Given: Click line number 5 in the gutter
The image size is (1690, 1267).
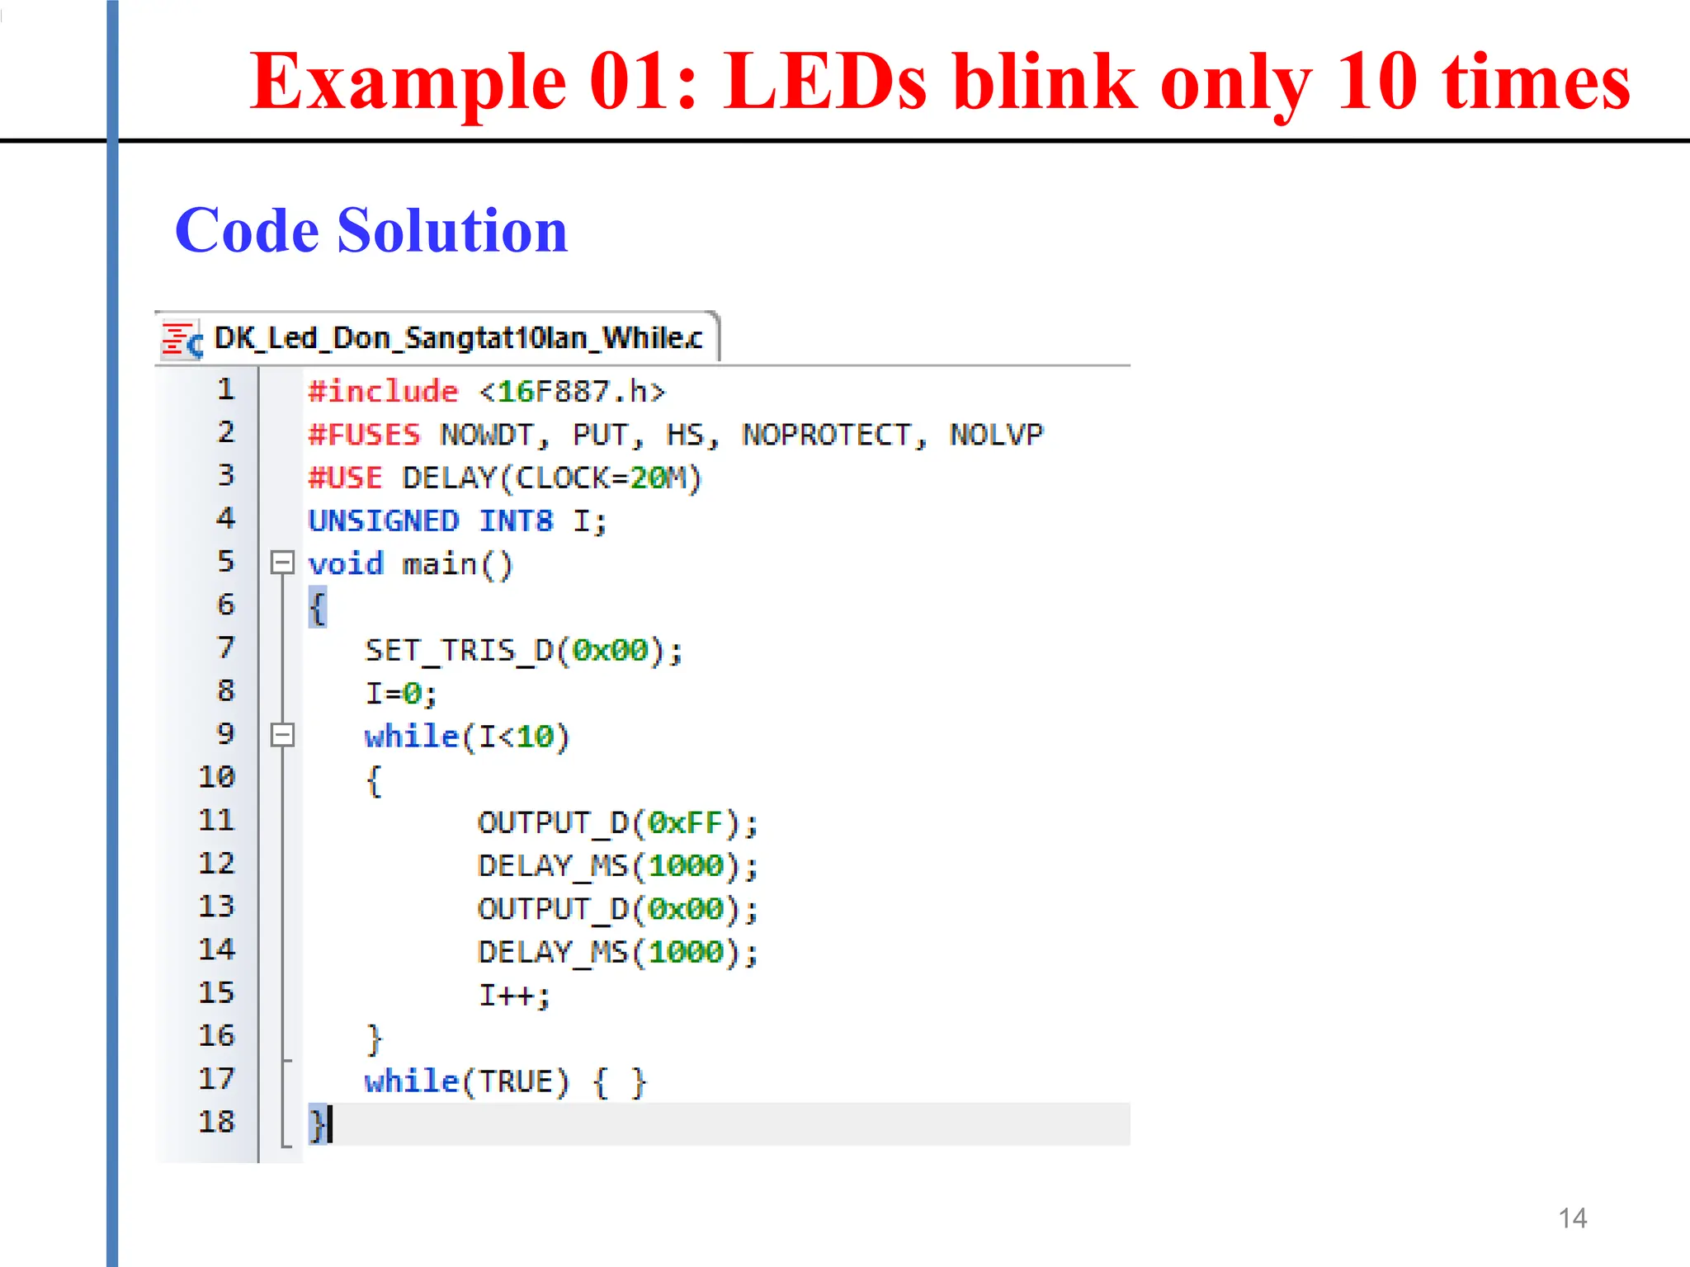Looking at the screenshot, I should click(225, 562).
